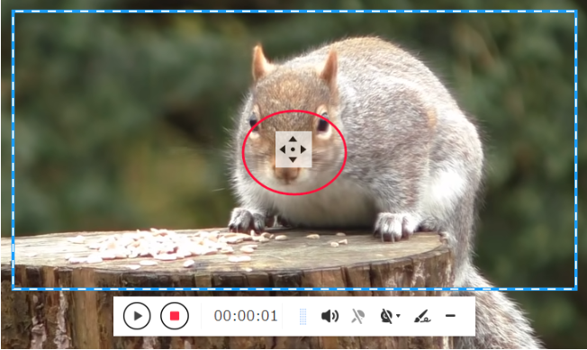Viewport: 587px width, 350px height.
Task: Click the recording timer 00:00:01
Action: pos(246,317)
